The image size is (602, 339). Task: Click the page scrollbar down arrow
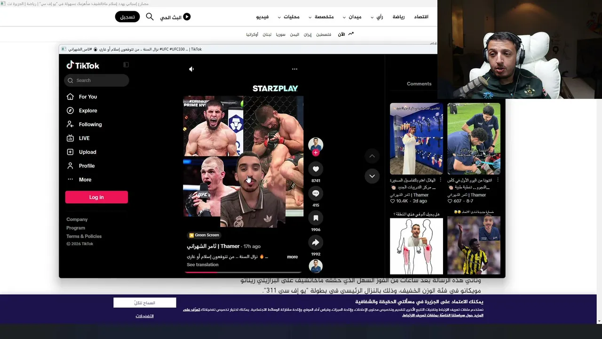(x=599, y=321)
